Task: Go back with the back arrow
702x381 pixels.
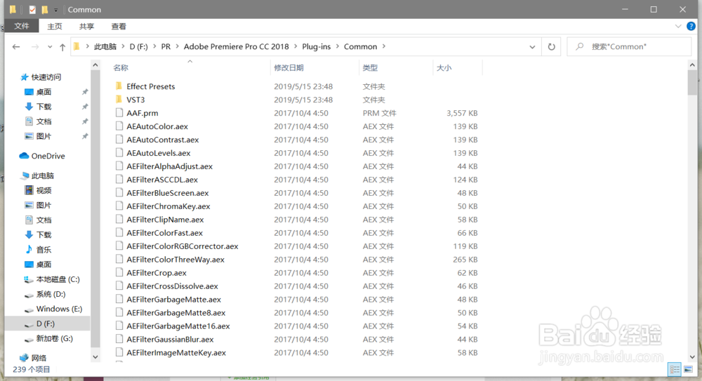Action: click(x=16, y=46)
